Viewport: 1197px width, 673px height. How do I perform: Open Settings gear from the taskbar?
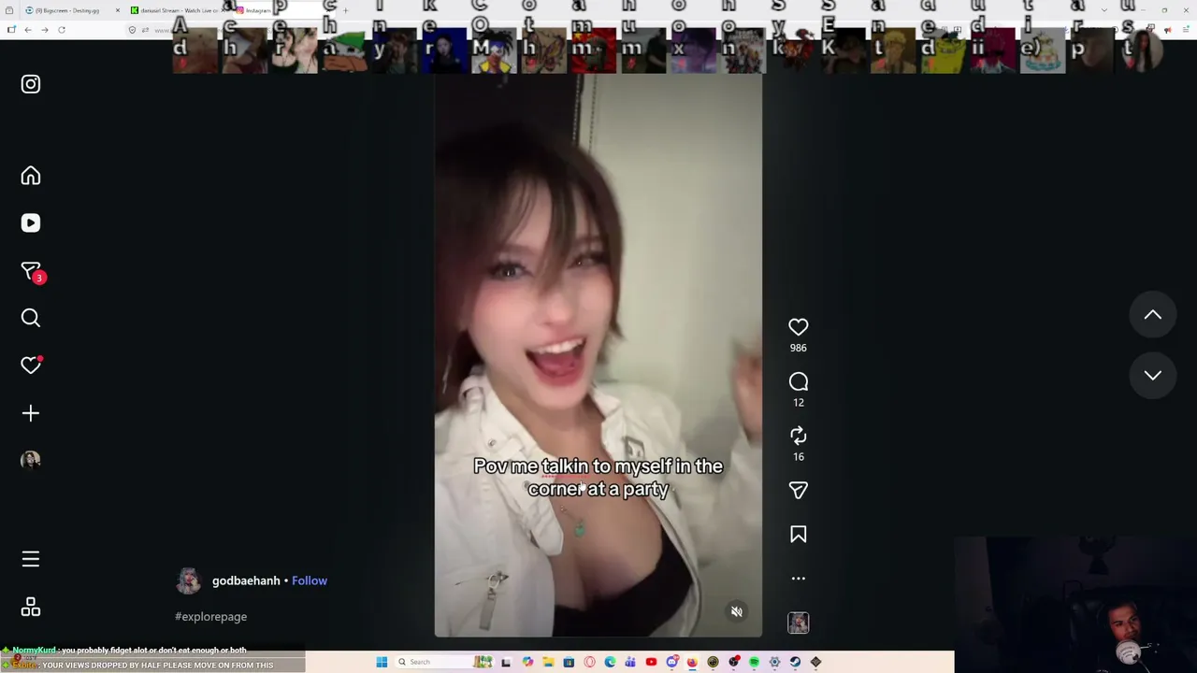(x=774, y=662)
